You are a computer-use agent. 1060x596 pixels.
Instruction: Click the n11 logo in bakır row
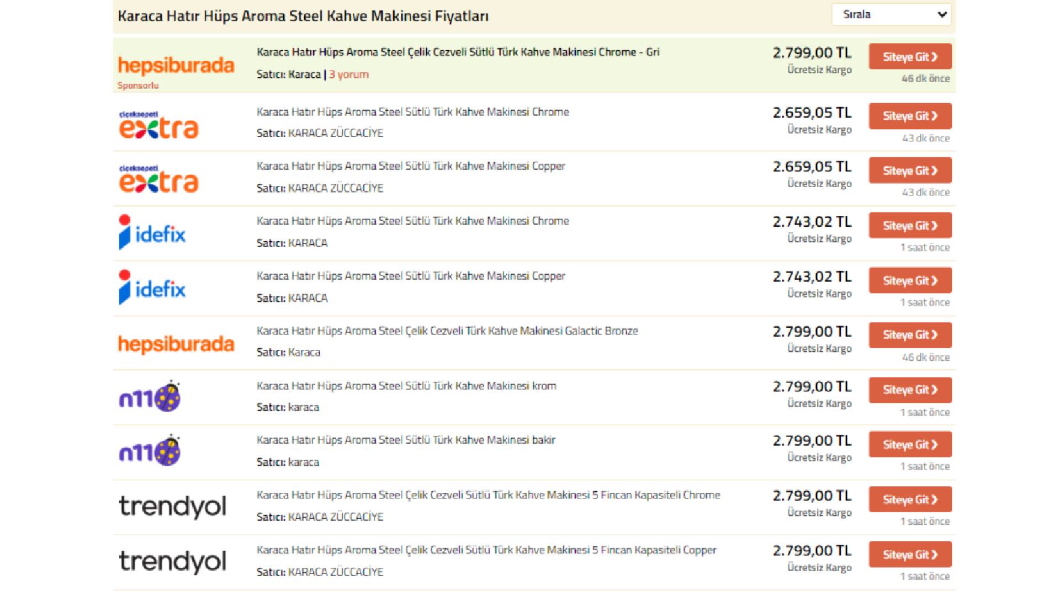[x=150, y=450]
